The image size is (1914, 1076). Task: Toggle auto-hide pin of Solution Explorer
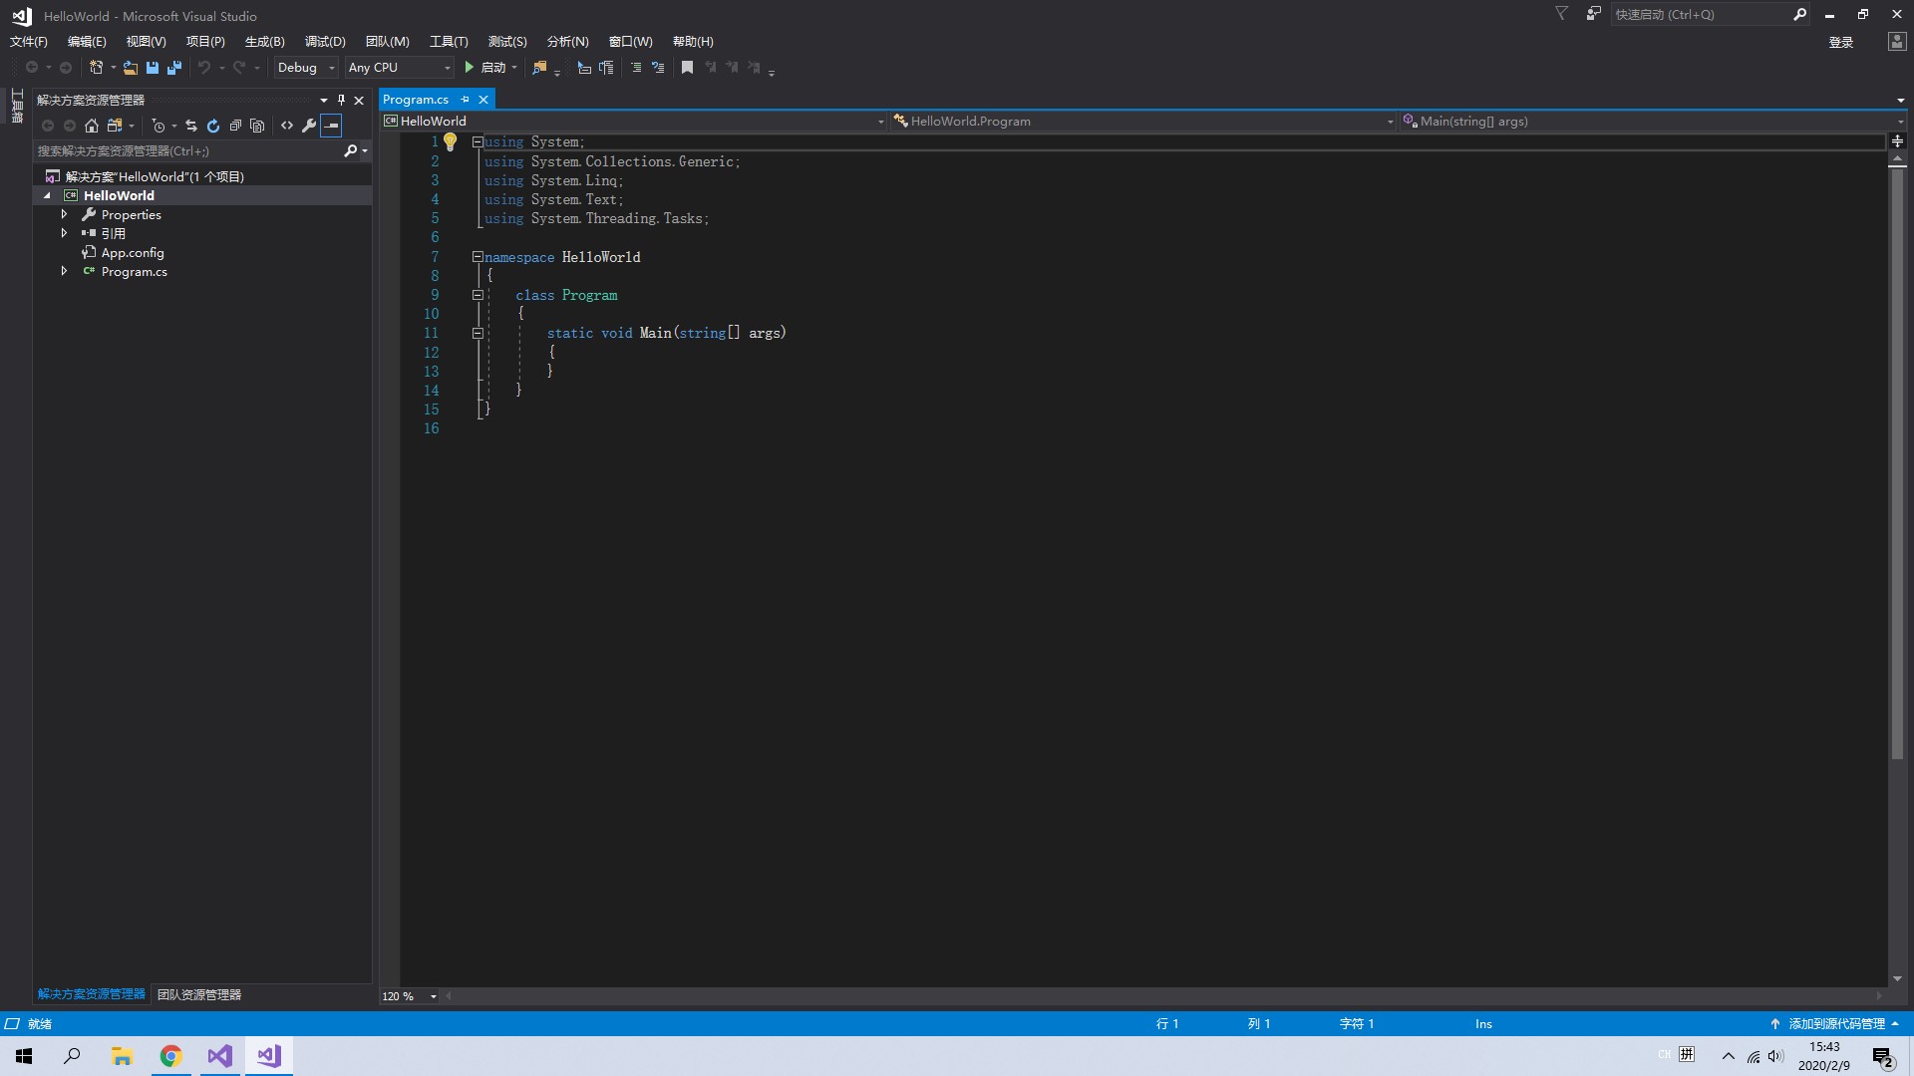tap(341, 100)
